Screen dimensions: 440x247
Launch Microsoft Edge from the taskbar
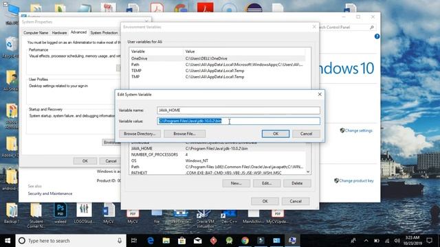coord(151,241)
